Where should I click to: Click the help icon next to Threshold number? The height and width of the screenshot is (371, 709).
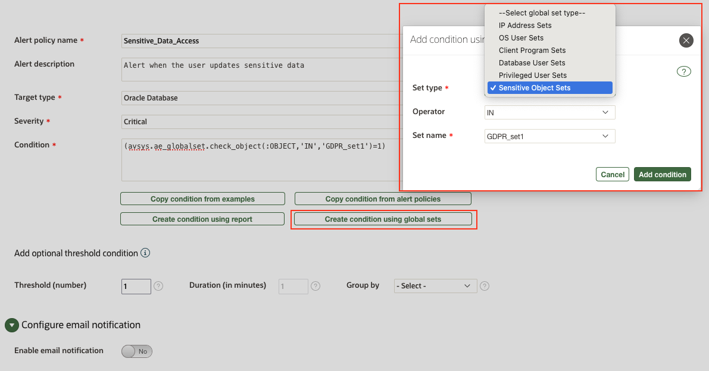coord(158,286)
